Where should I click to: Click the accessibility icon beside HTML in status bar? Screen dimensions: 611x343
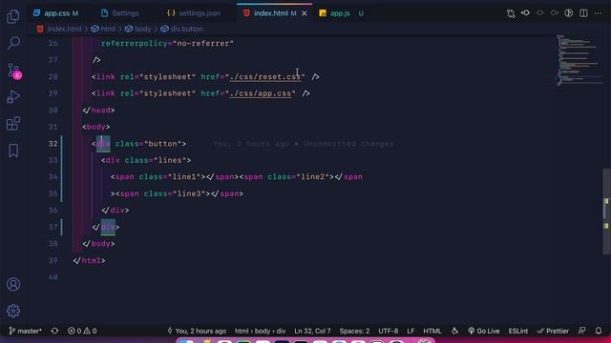point(454,331)
